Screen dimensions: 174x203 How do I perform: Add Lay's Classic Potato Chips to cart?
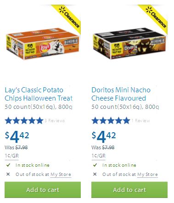[43, 190]
